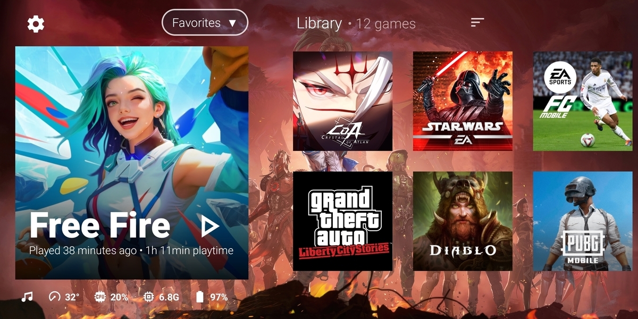Click the Free Fire title text
Image resolution: width=638 pixels, height=319 pixels.
100,226
